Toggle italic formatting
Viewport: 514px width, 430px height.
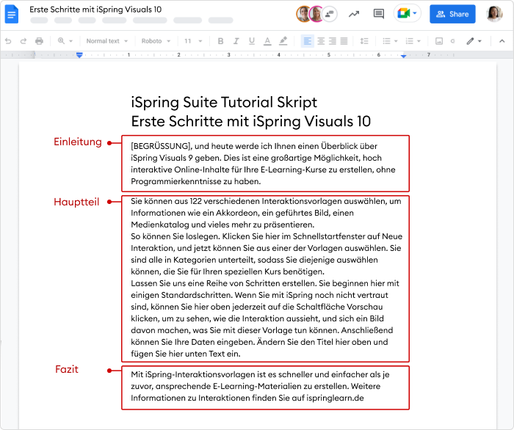coord(236,41)
